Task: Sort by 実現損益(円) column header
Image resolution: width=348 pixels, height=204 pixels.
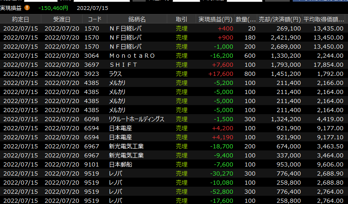Action: point(215,19)
